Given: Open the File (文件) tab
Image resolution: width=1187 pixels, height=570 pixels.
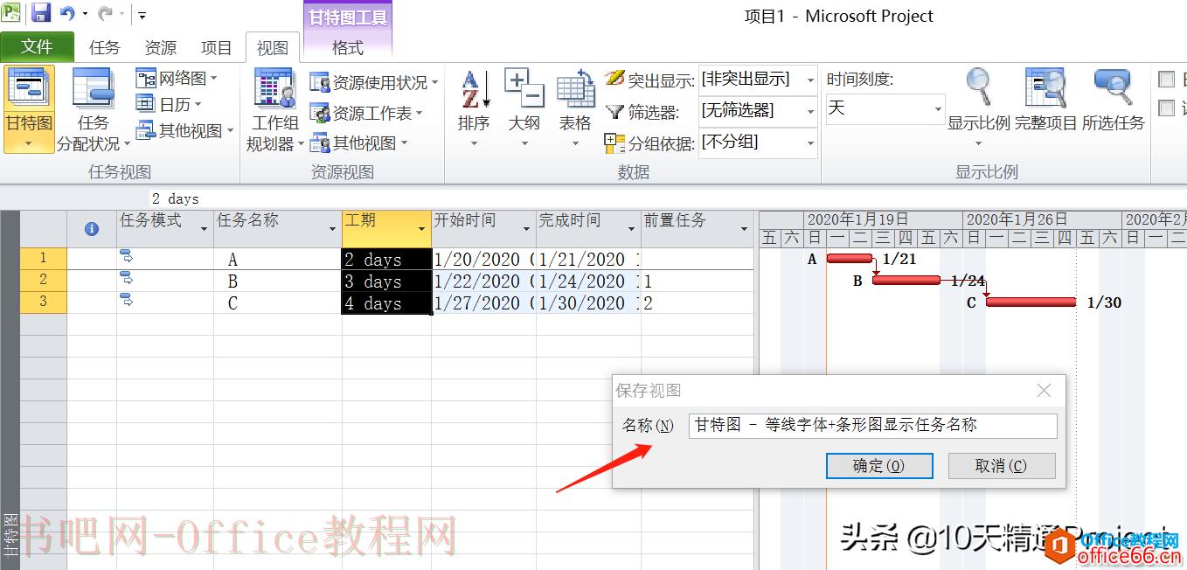Looking at the screenshot, I should pos(37,47).
